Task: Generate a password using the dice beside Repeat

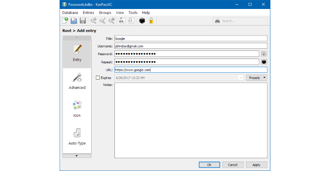Action: (264, 62)
